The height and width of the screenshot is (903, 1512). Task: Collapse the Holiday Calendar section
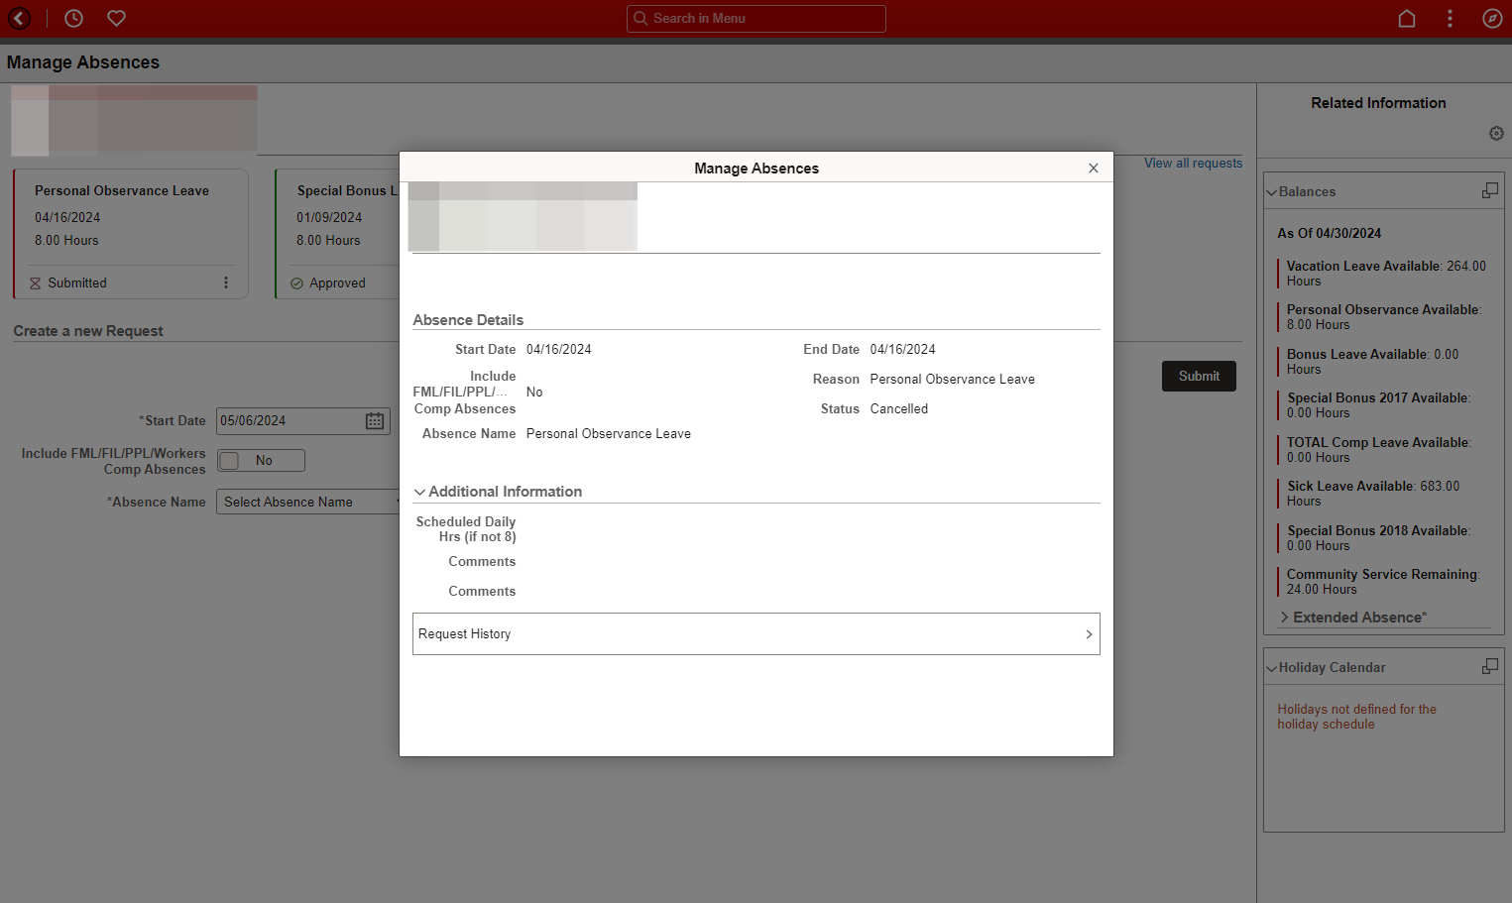[1271, 668]
